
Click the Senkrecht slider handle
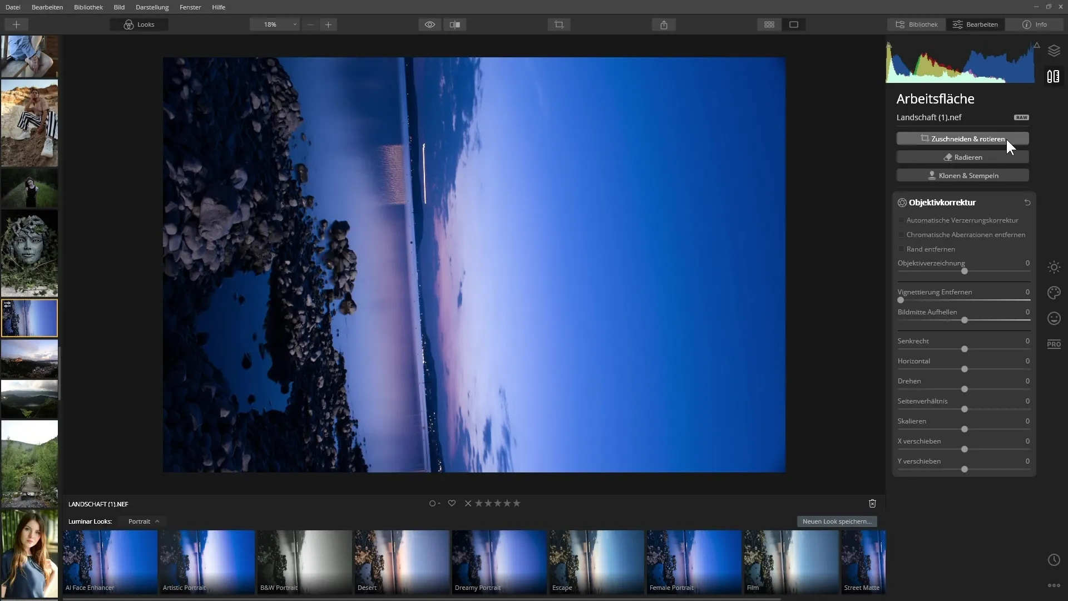(965, 349)
